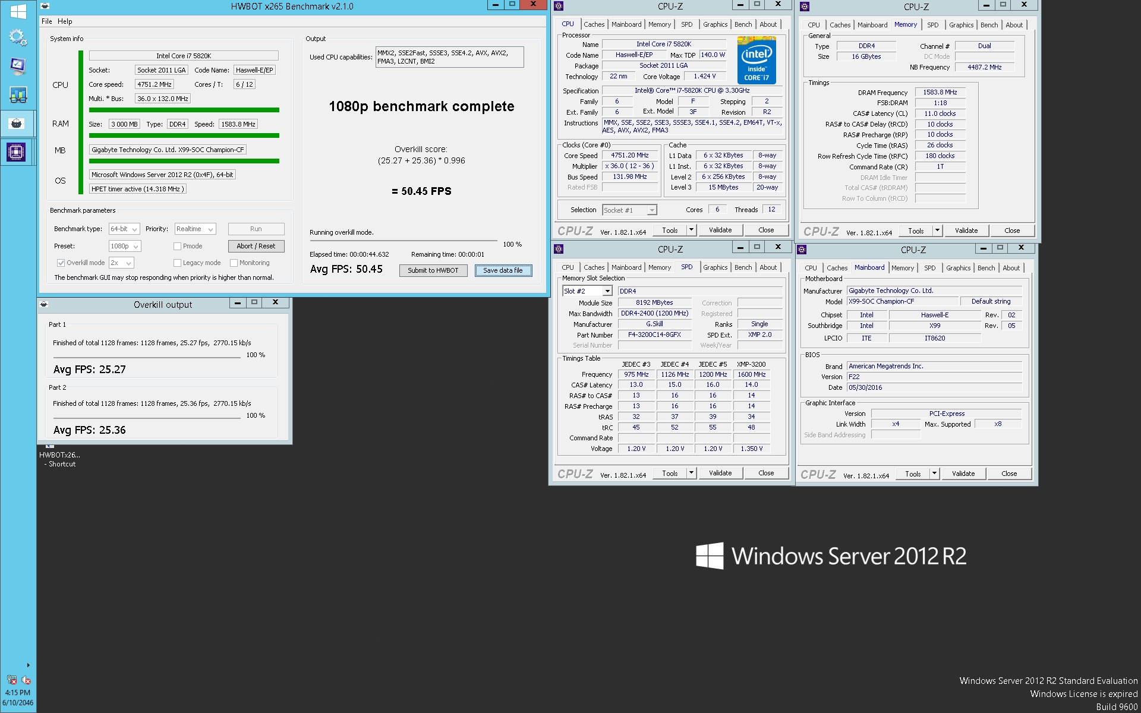Viewport: 1141px width, 713px height.
Task: Switch to the CPU-Z taskbar icon
Action: coord(16,152)
